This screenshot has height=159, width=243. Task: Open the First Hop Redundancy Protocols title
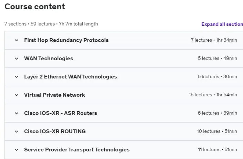tap(66, 40)
